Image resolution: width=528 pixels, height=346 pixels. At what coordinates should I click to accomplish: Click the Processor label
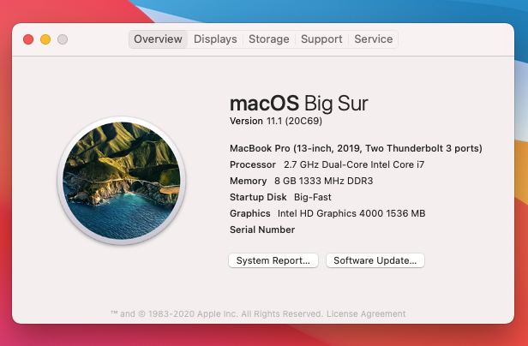[x=253, y=164]
